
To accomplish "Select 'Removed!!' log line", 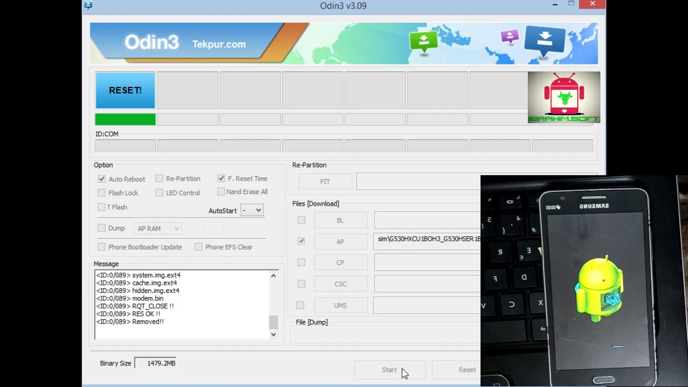I will point(130,321).
